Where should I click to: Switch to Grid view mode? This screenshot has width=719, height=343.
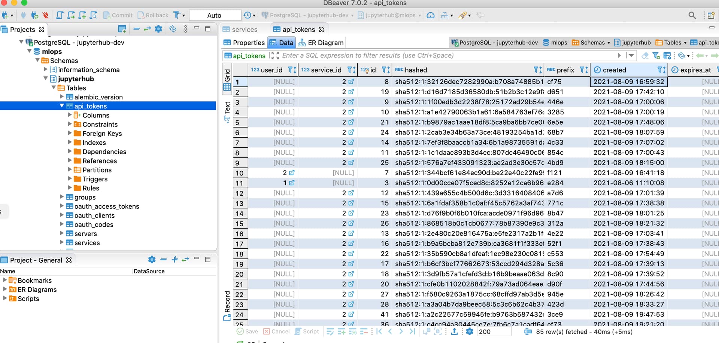tap(227, 80)
